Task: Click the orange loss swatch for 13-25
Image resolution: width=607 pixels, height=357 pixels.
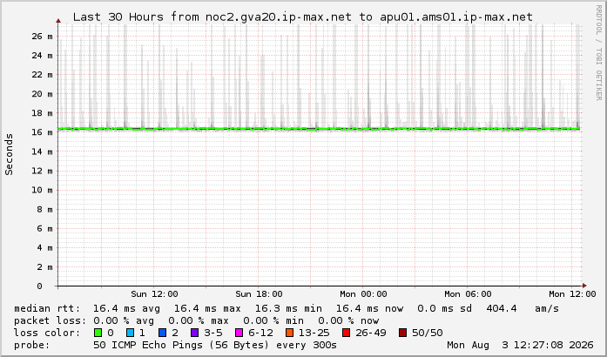Action: click(x=289, y=333)
